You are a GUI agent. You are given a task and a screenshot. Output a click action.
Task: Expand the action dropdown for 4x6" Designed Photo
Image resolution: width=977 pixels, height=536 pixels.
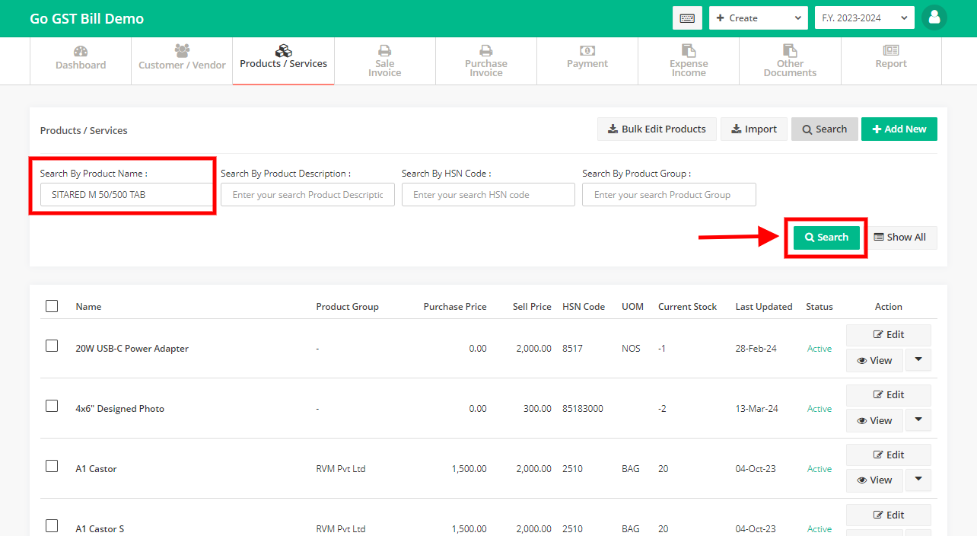point(918,420)
